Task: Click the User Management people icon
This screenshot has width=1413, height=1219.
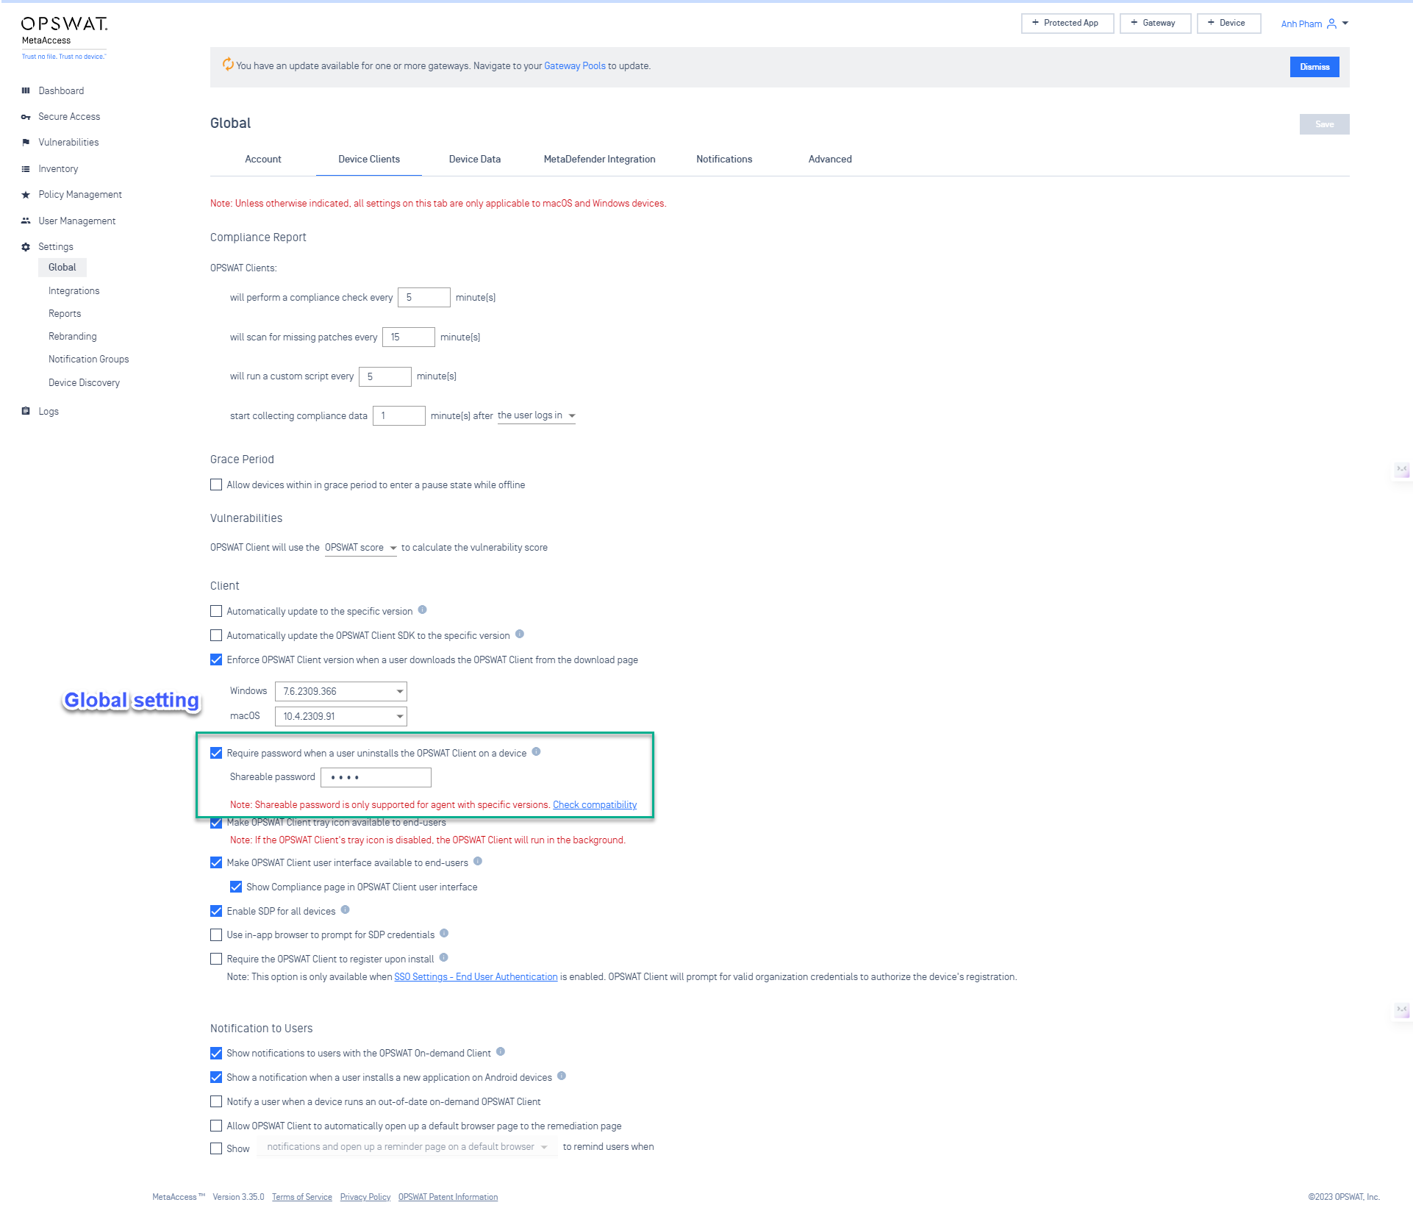Action: click(26, 221)
